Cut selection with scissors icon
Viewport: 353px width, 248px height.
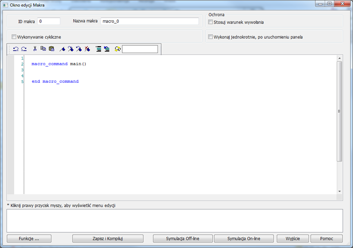pyautogui.click(x=35, y=49)
